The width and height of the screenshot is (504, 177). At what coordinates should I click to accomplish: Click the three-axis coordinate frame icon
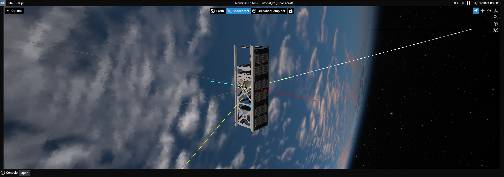[496, 11]
